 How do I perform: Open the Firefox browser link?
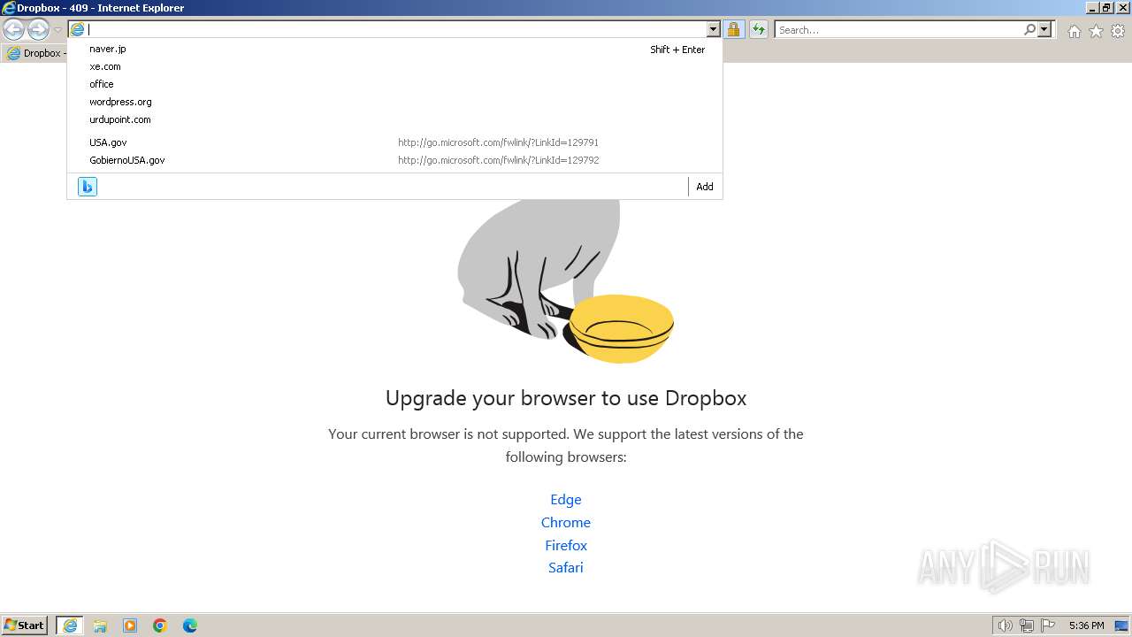(566, 546)
